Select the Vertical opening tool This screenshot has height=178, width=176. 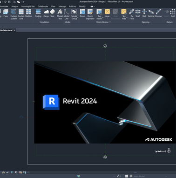click(151, 13)
